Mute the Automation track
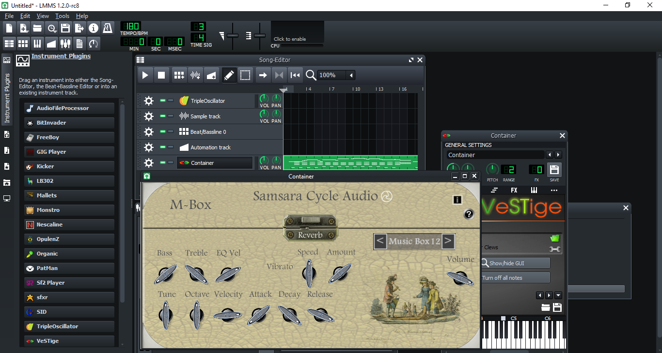662x353 pixels. [163, 147]
